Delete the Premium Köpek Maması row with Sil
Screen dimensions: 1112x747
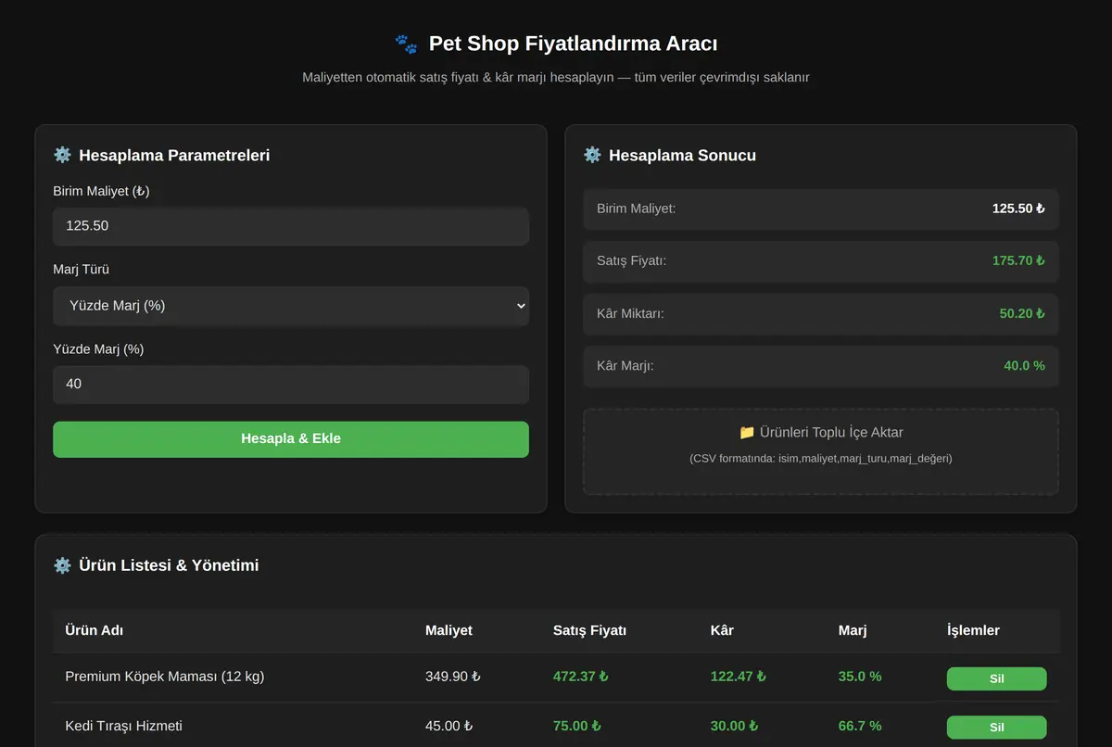[996, 678]
